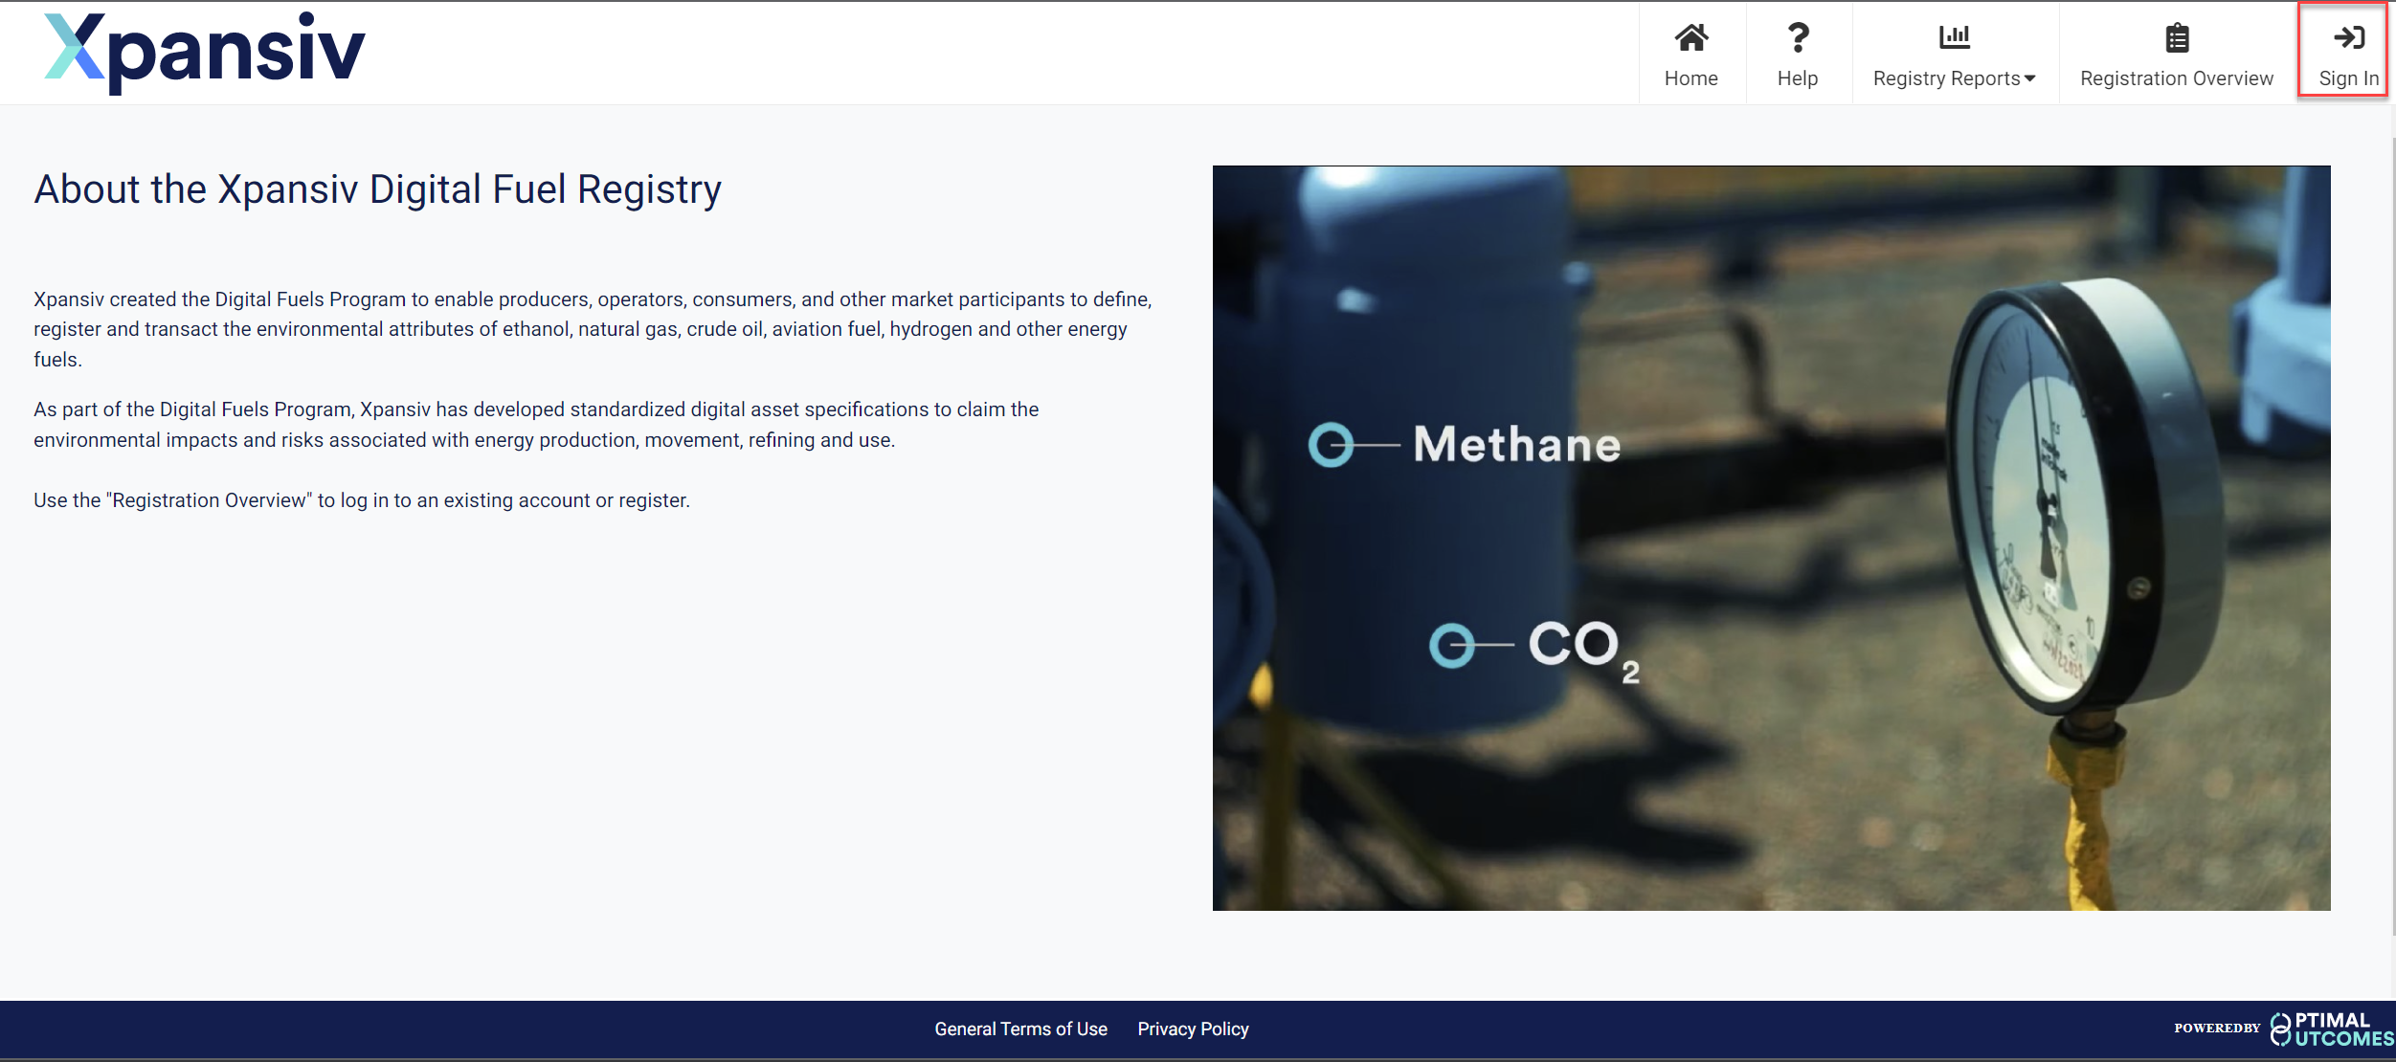This screenshot has width=2396, height=1062.
Task: Open the Privacy Policy link
Action: tap(1193, 1029)
